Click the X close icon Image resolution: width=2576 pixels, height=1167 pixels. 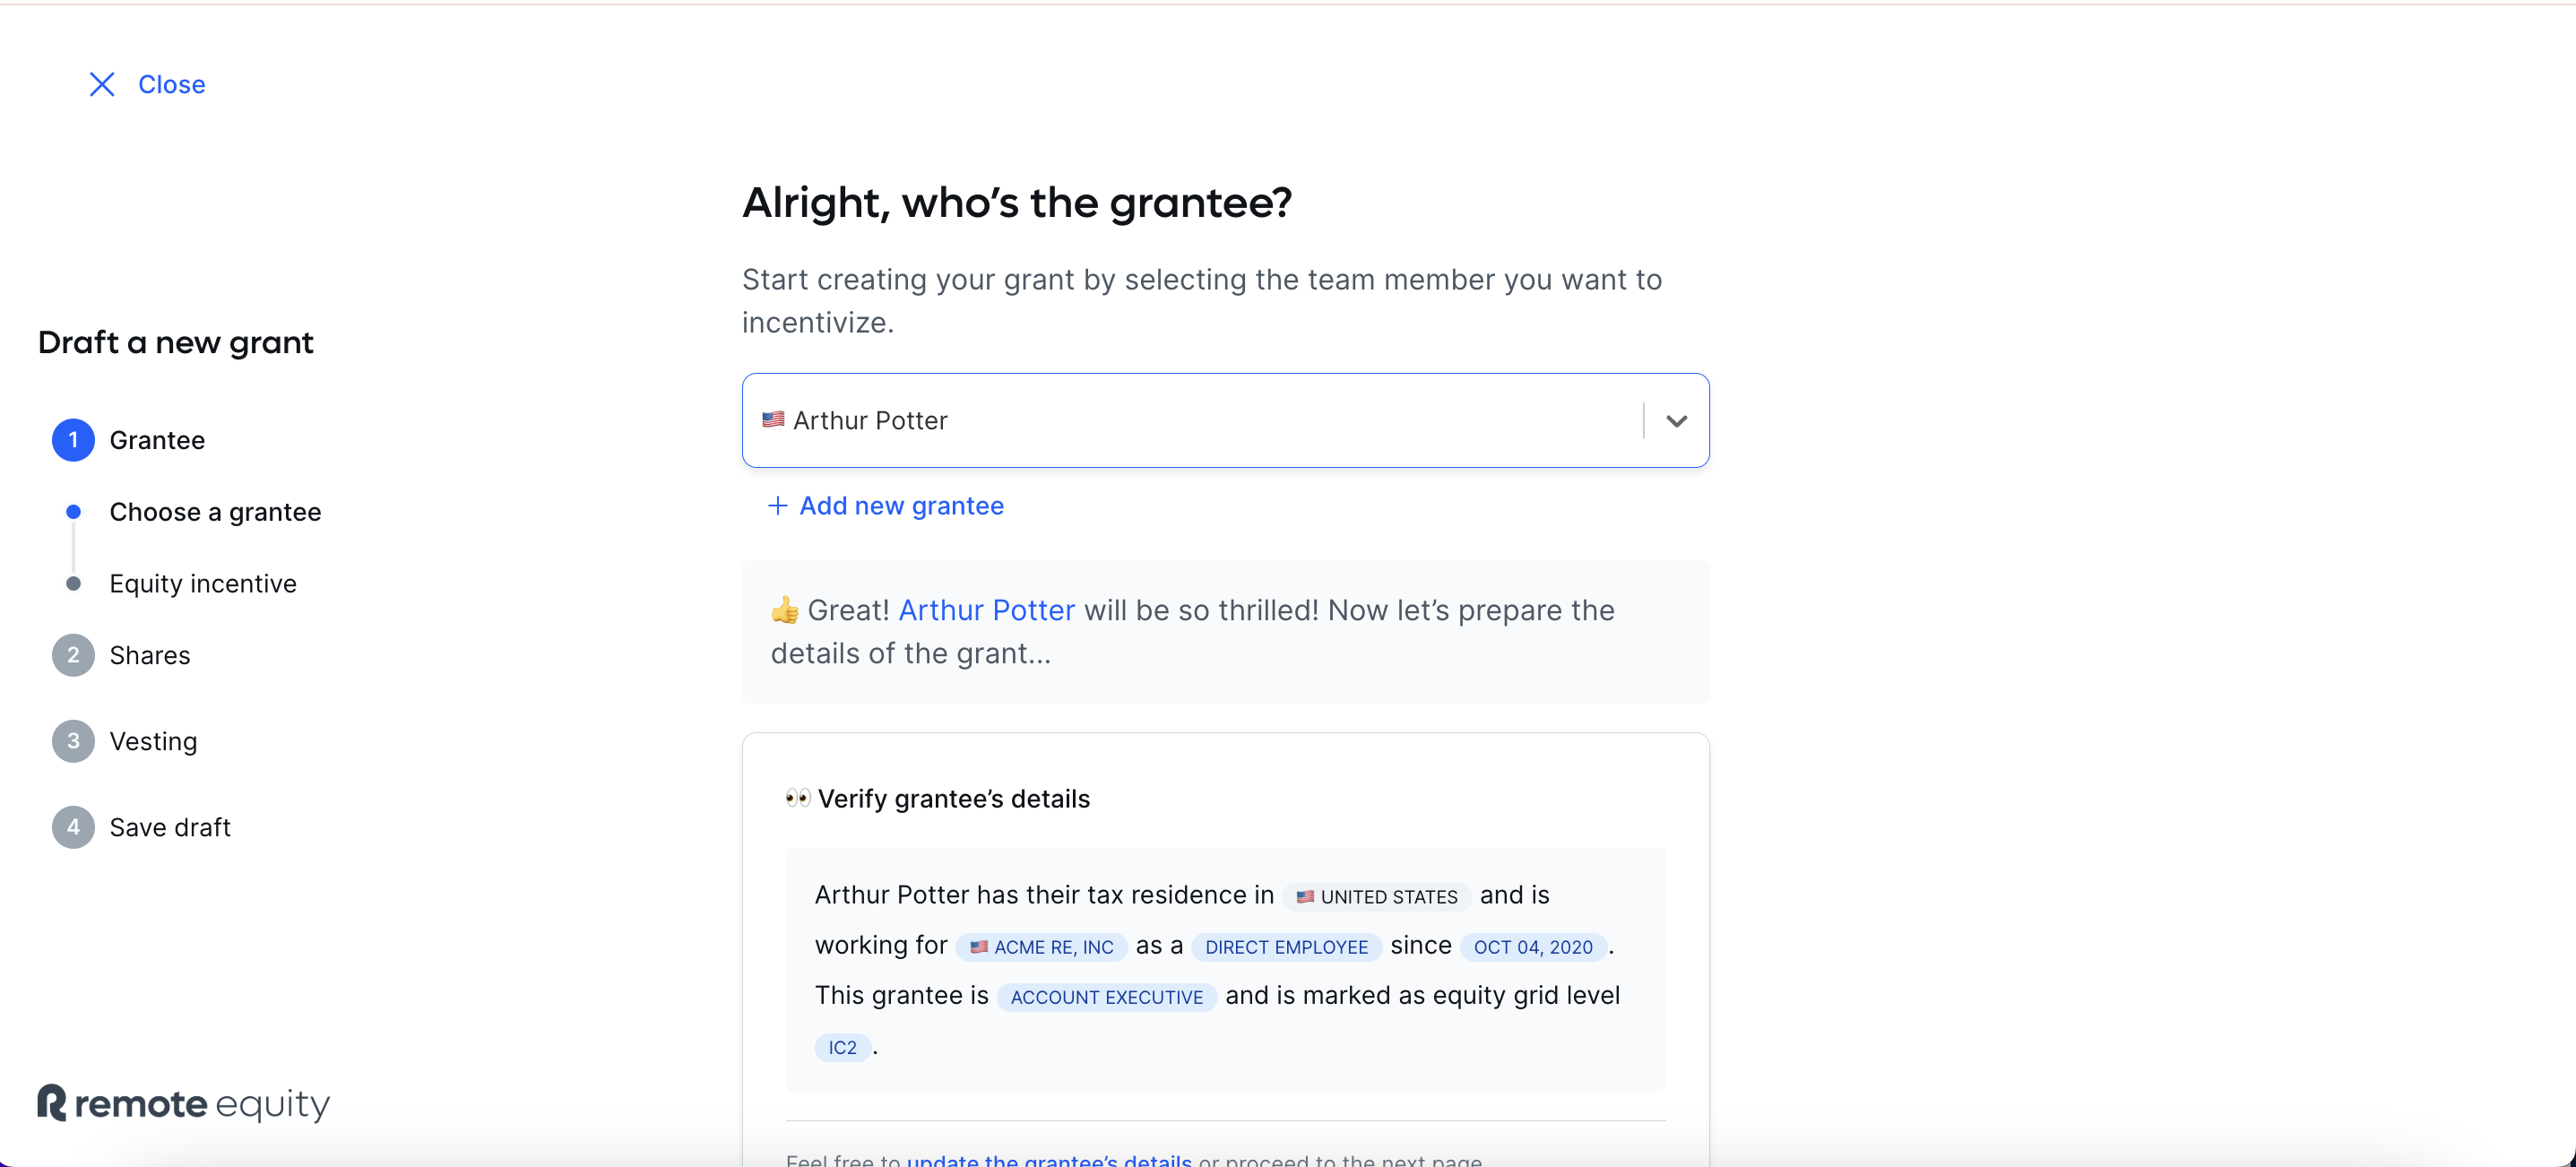pos(102,84)
